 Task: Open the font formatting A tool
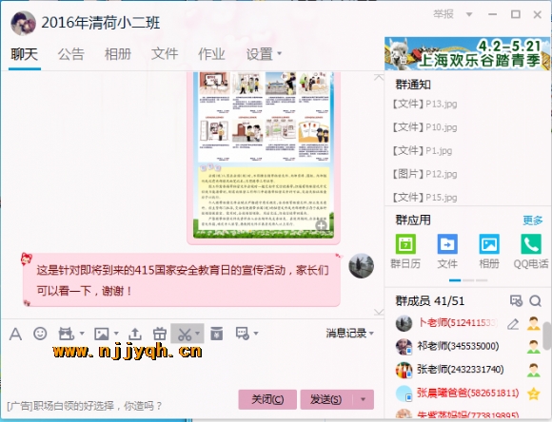pyautogui.click(x=15, y=334)
